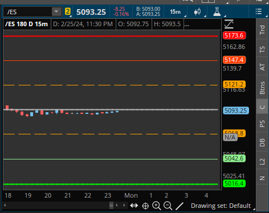Click the 5025.41 axis value
This screenshot has height=213, width=269.
coord(234,176)
